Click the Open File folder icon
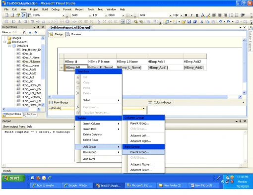 point(184,21)
